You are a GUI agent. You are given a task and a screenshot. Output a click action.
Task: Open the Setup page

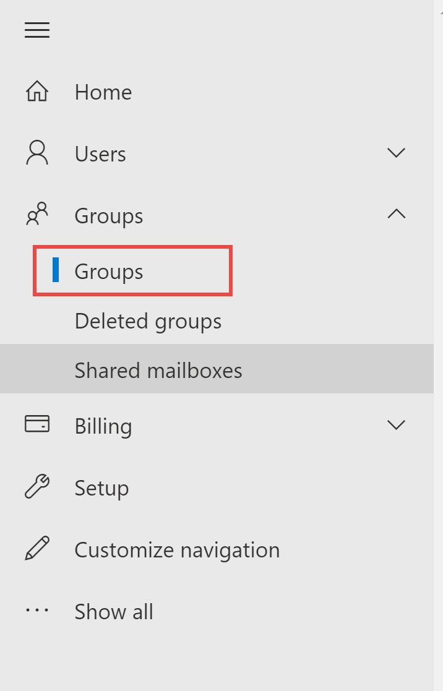pyautogui.click(x=101, y=487)
